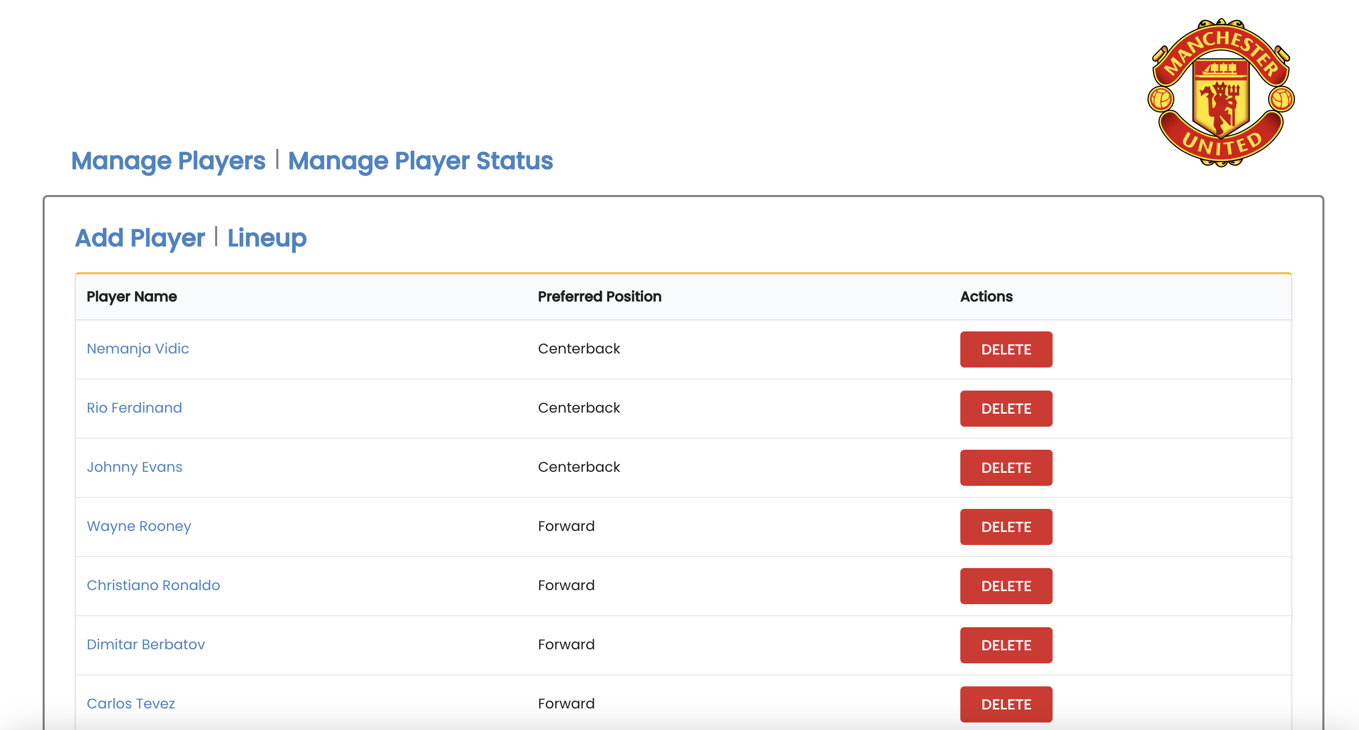Click Delete button for Nemanja Vidic
1359x730 pixels.
pyautogui.click(x=1006, y=349)
